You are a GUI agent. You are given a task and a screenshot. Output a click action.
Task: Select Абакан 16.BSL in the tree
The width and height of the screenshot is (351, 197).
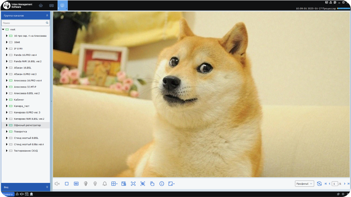pos(23,68)
